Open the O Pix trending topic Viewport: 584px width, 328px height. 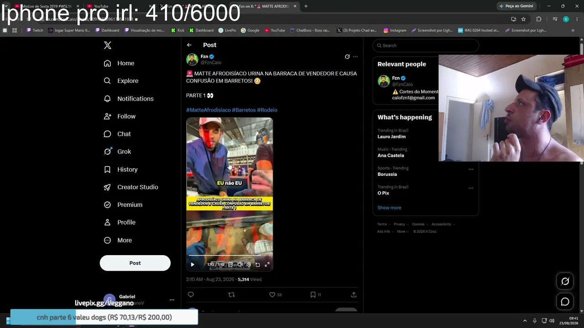(383, 193)
